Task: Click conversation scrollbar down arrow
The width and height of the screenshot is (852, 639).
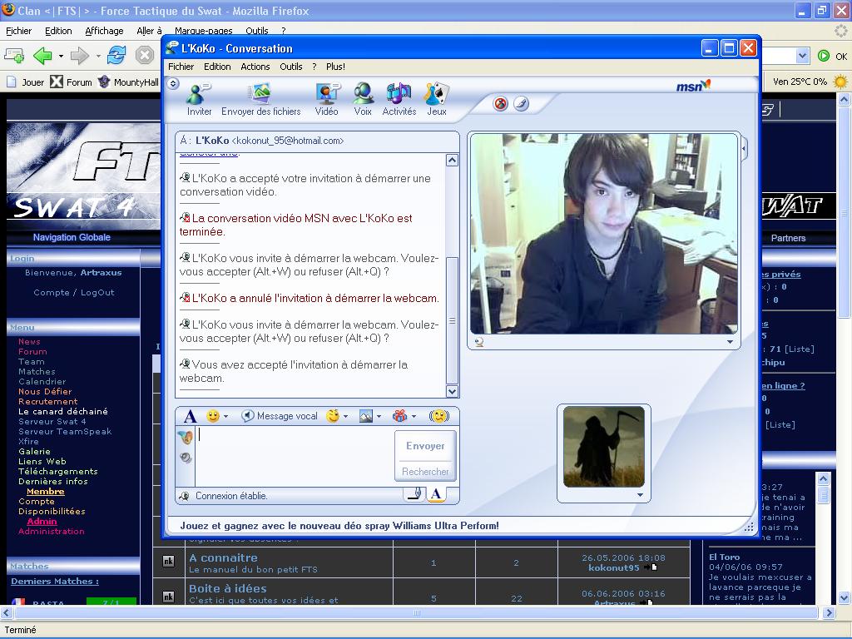Action: click(452, 391)
